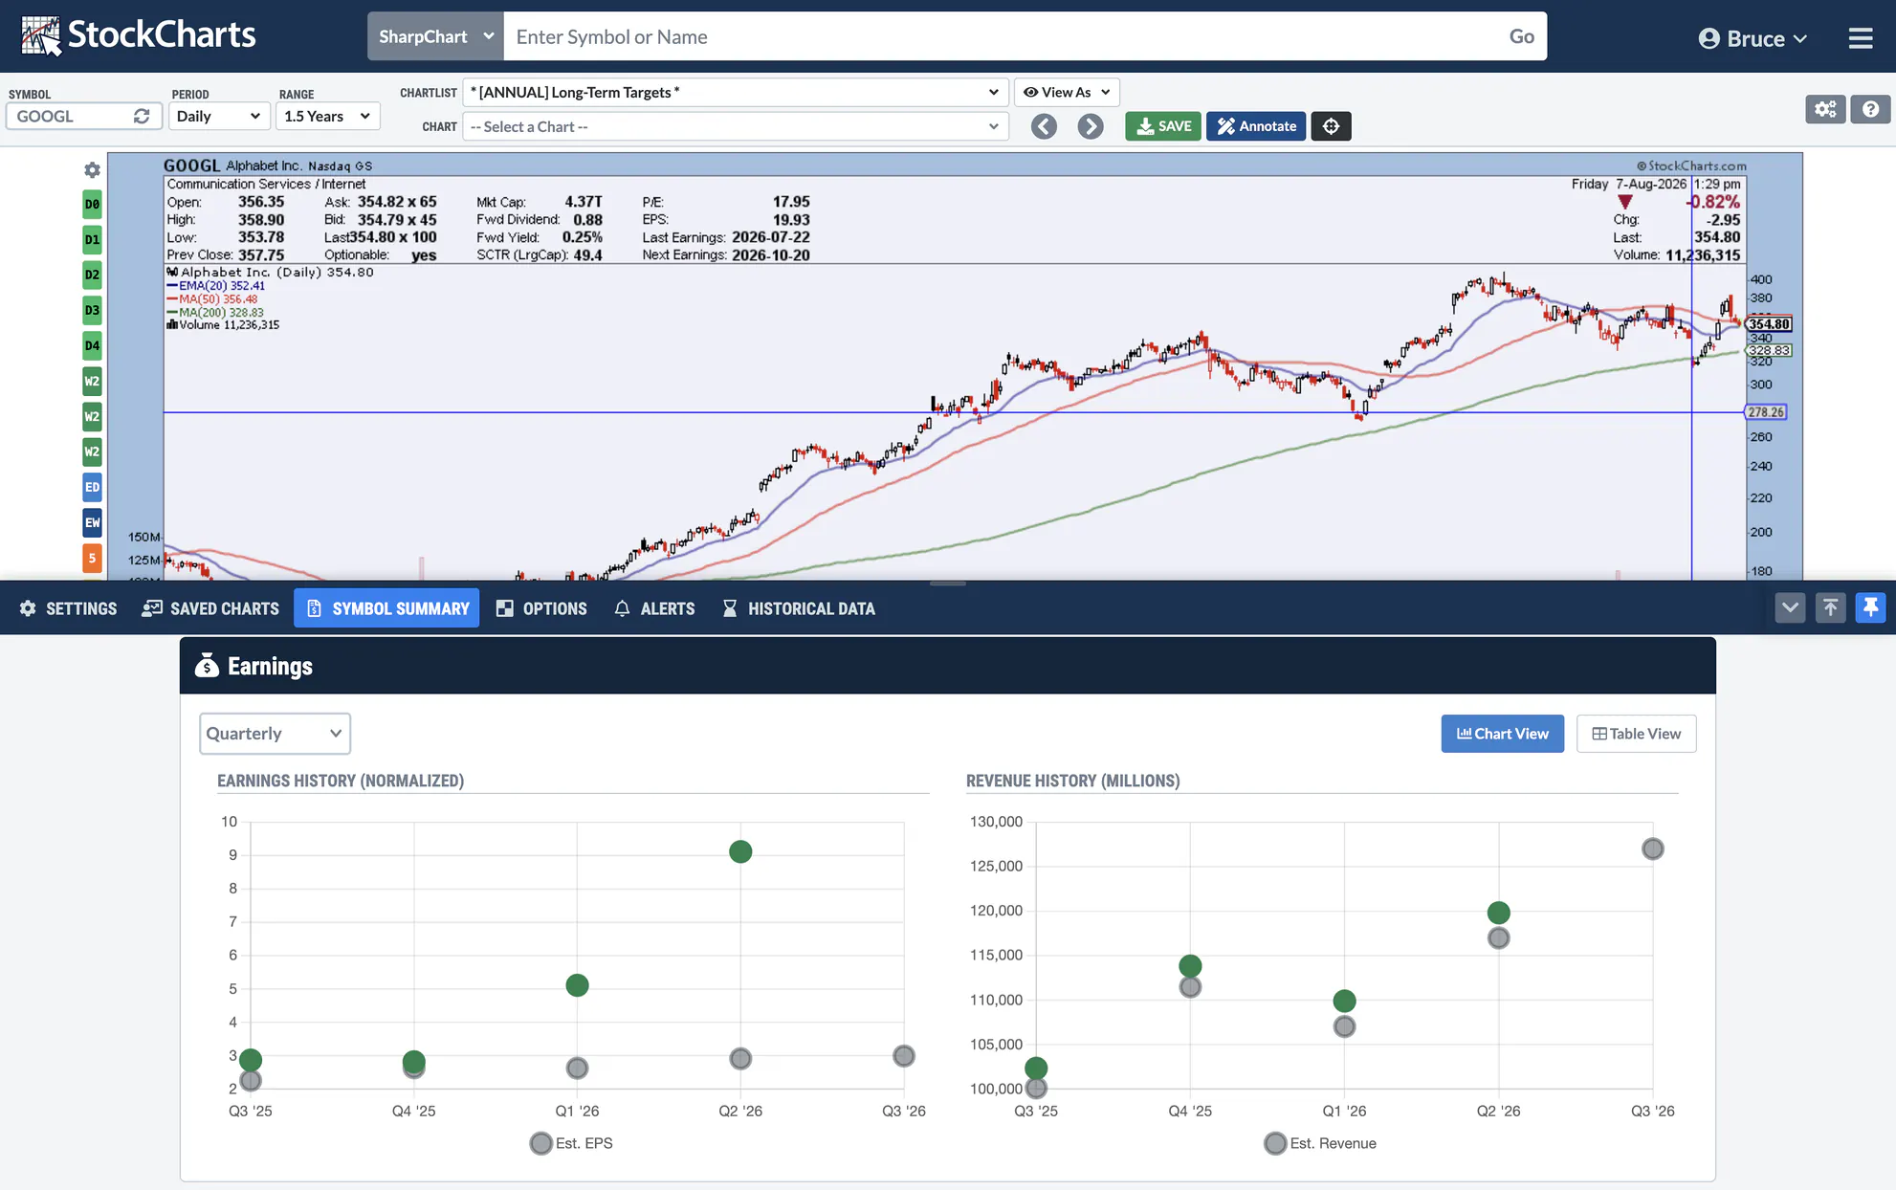Go to the next chart arrow
The width and height of the screenshot is (1896, 1190).
point(1090,126)
